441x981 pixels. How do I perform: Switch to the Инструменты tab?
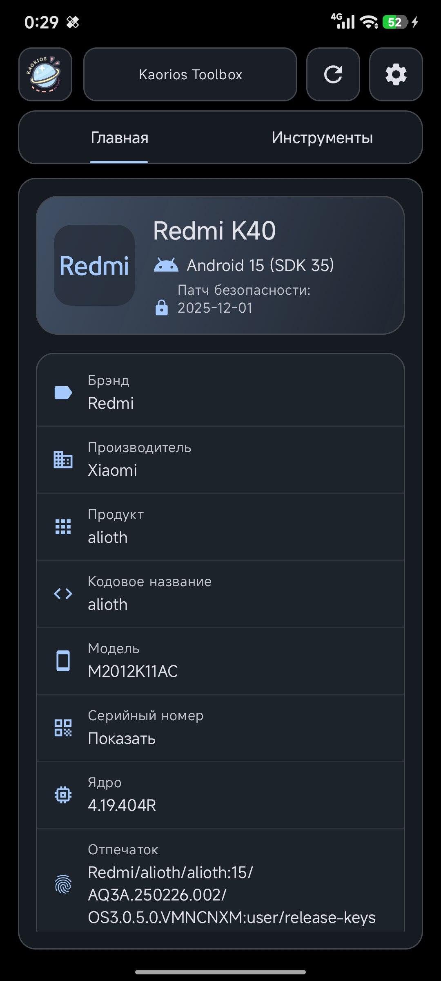point(322,138)
